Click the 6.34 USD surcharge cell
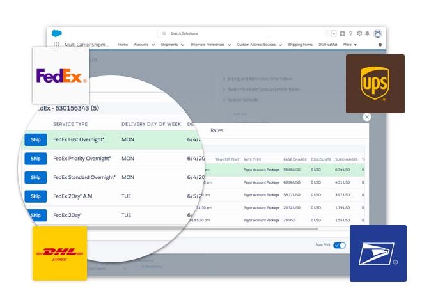This screenshot has height=307, width=422. (342, 169)
